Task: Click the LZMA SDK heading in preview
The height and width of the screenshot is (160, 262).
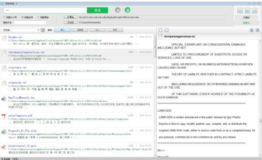Action: click(164, 111)
